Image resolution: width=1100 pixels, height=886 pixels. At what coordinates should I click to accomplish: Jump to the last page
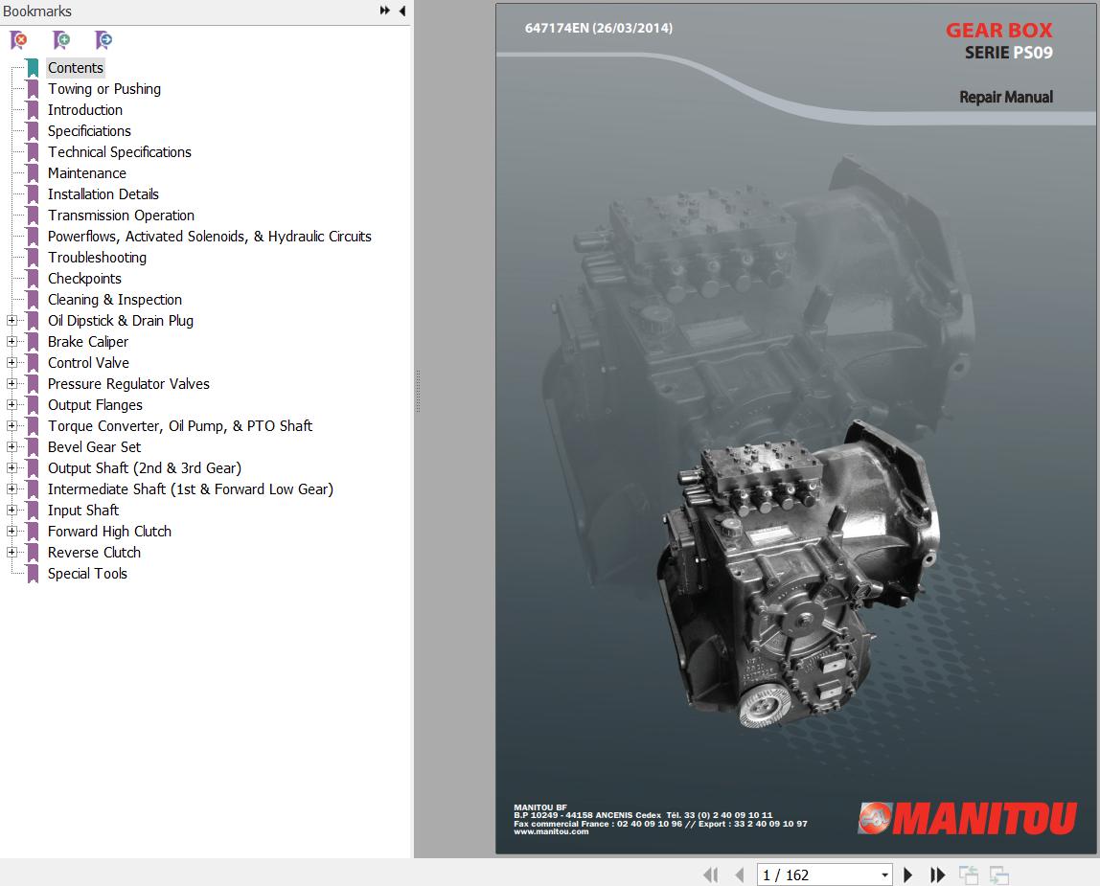click(x=937, y=875)
